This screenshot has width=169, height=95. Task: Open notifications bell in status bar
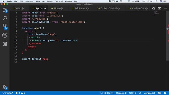click(165, 93)
